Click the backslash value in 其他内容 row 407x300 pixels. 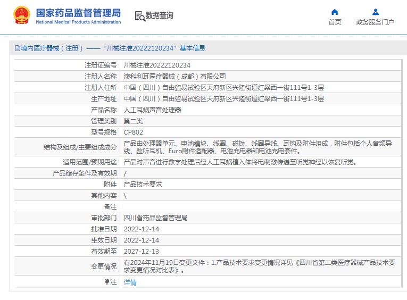[125, 196]
